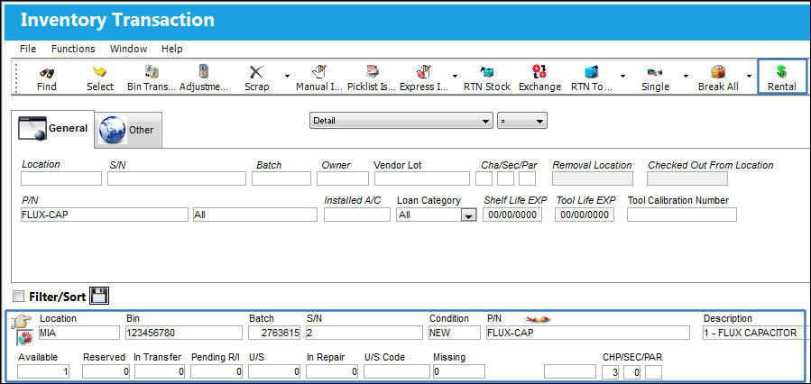Click the Tool Calibration Number field

682,215
